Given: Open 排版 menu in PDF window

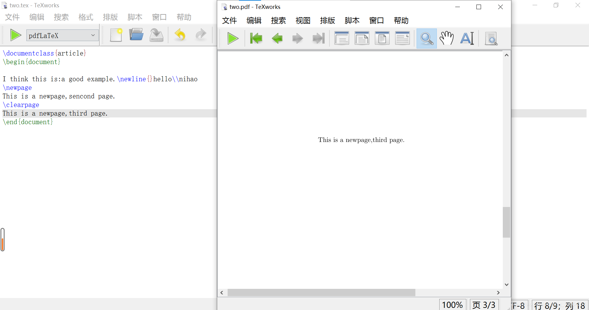Looking at the screenshot, I should click(x=328, y=21).
